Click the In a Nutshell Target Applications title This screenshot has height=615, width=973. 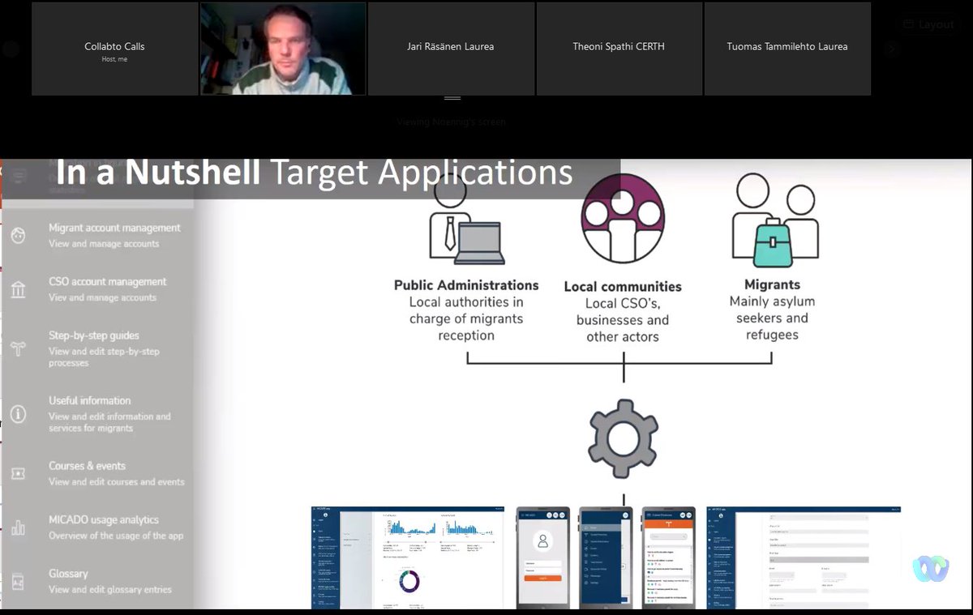[314, 173]
